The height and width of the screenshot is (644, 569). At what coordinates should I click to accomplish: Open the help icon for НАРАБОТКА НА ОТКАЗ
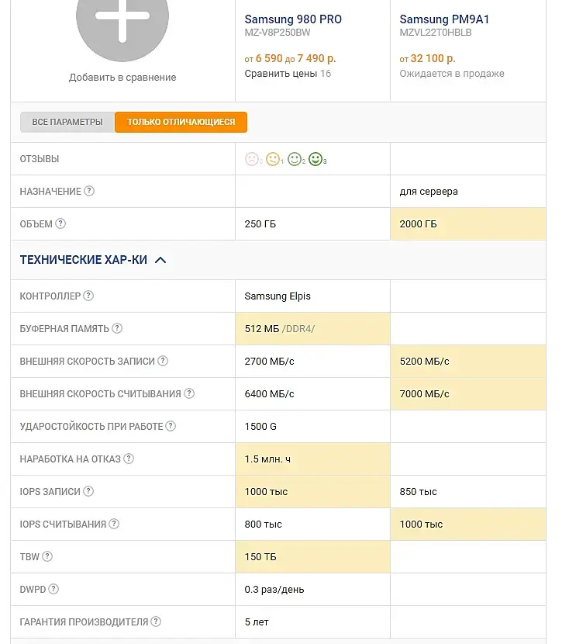tap(129, 459)
